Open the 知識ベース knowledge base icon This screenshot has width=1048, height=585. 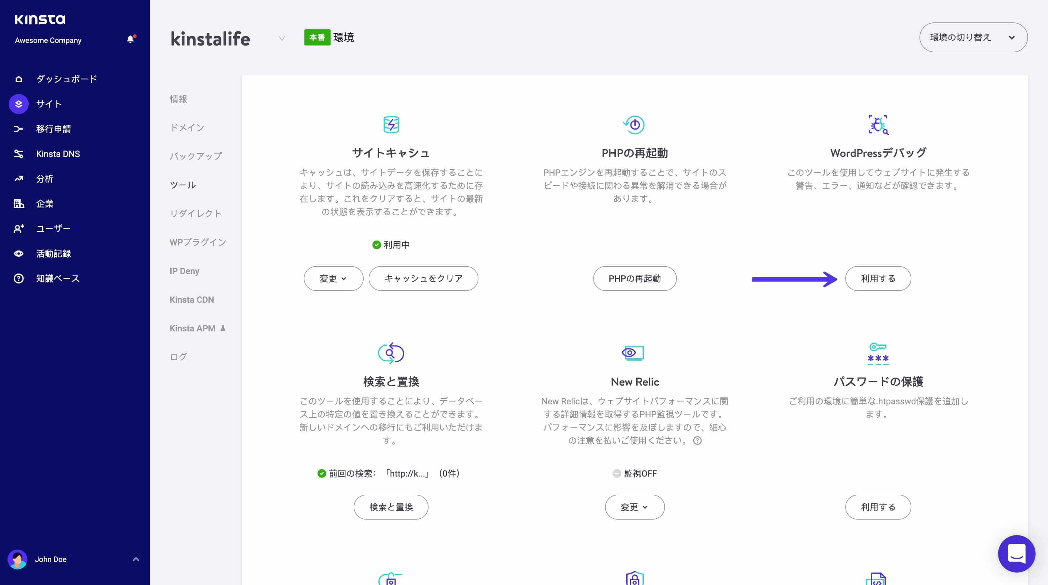point(19,278)
